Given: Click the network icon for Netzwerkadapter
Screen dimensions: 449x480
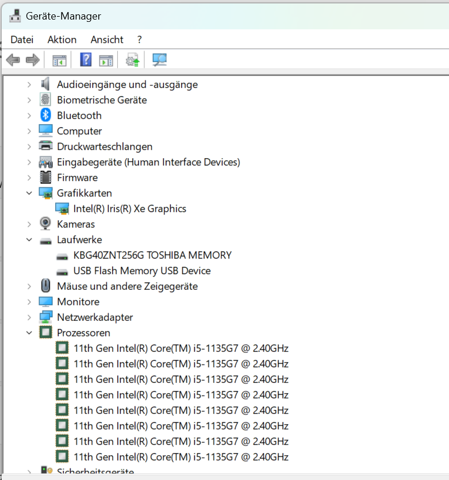Looking at the screenshot, I should click(x=45, y=317).
